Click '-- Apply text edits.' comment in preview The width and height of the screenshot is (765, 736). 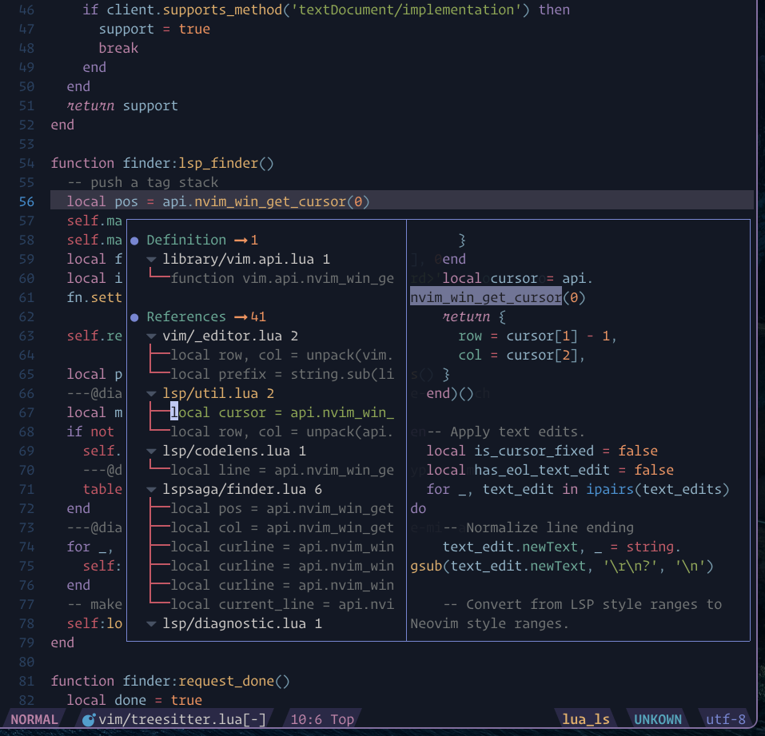[505, 432]
